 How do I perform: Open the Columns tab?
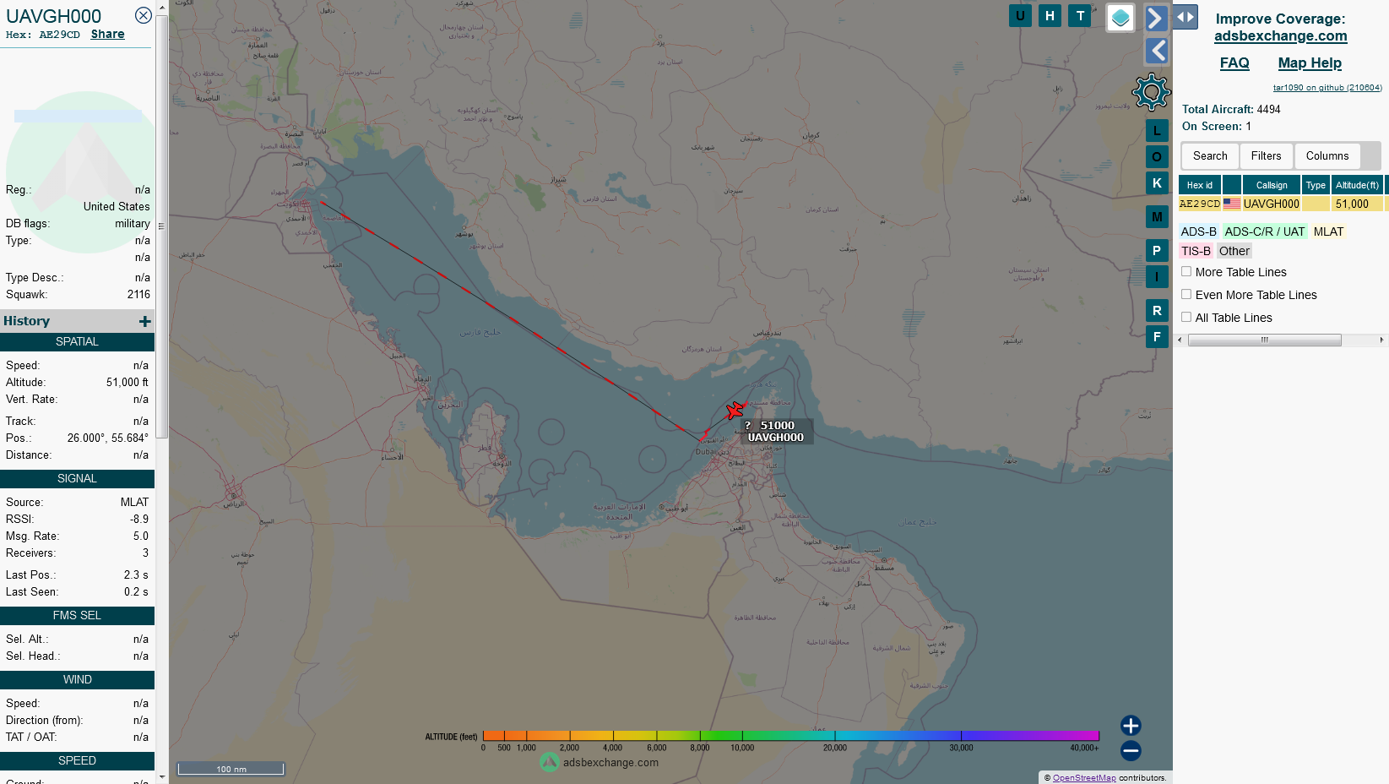[x=1327, y=155]
